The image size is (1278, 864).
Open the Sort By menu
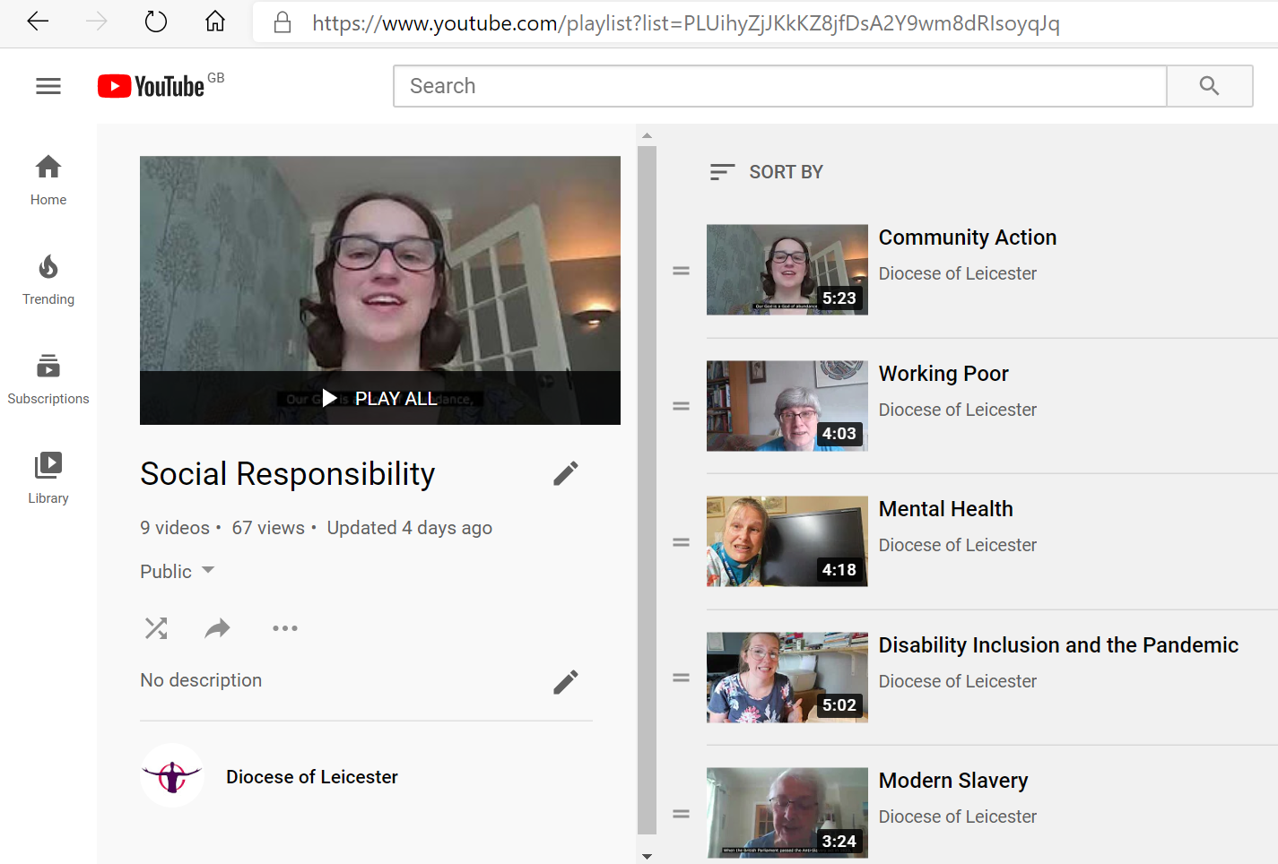pyautogui.click(x=767, y=172)
